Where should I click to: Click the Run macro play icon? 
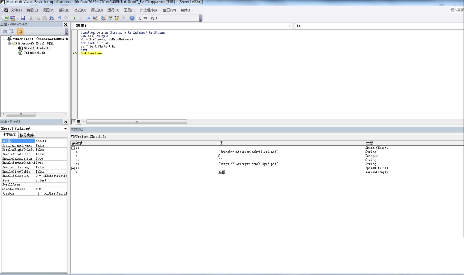(75, 18)
